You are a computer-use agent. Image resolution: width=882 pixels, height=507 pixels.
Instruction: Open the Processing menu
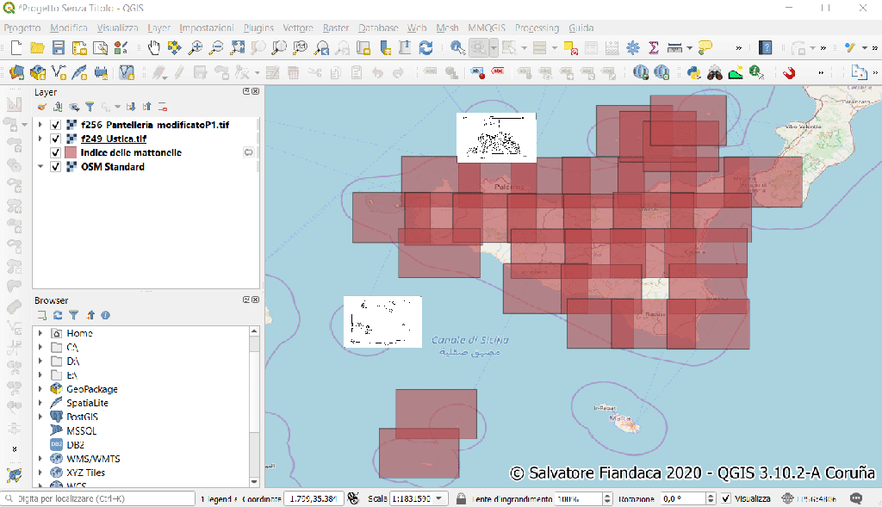[x=537, y=28]
